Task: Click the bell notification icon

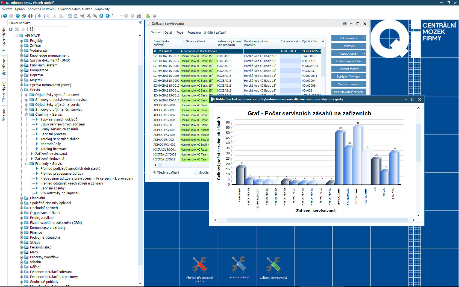Action: [x=39, y=16]
